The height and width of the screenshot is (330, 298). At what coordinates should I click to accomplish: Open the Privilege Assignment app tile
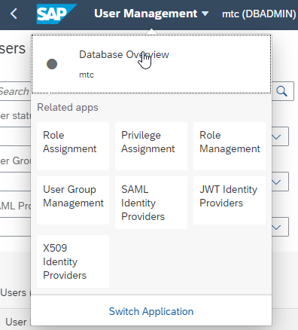[x=151, y=146]
